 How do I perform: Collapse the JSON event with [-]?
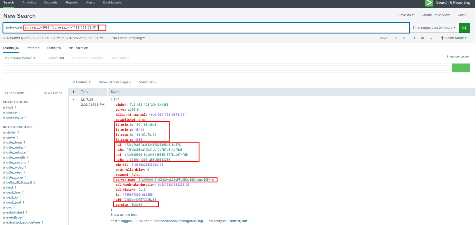(117, 99)
